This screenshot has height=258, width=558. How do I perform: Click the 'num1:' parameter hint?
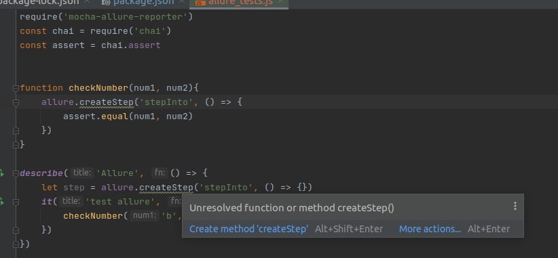[144, 215]
